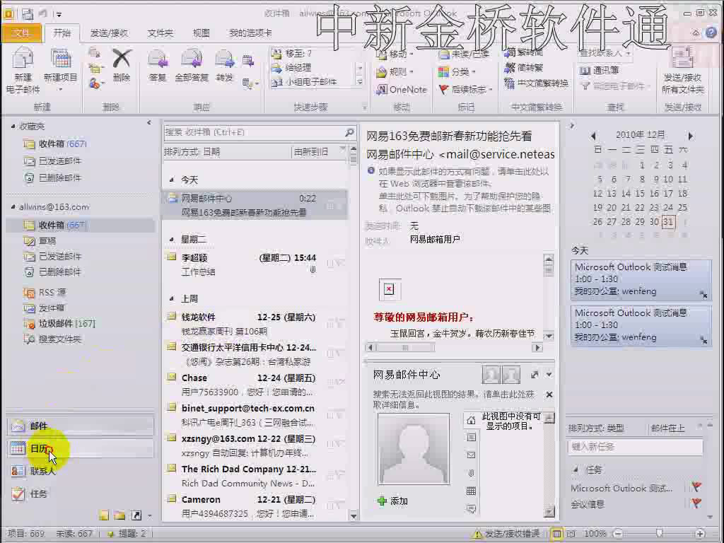
Task: Click Chinese conversion (中文简繁转换) icon
Action: (x=509, y=83)
